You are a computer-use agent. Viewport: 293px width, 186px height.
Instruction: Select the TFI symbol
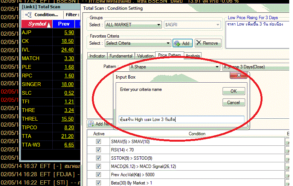(x=25, y=101)
